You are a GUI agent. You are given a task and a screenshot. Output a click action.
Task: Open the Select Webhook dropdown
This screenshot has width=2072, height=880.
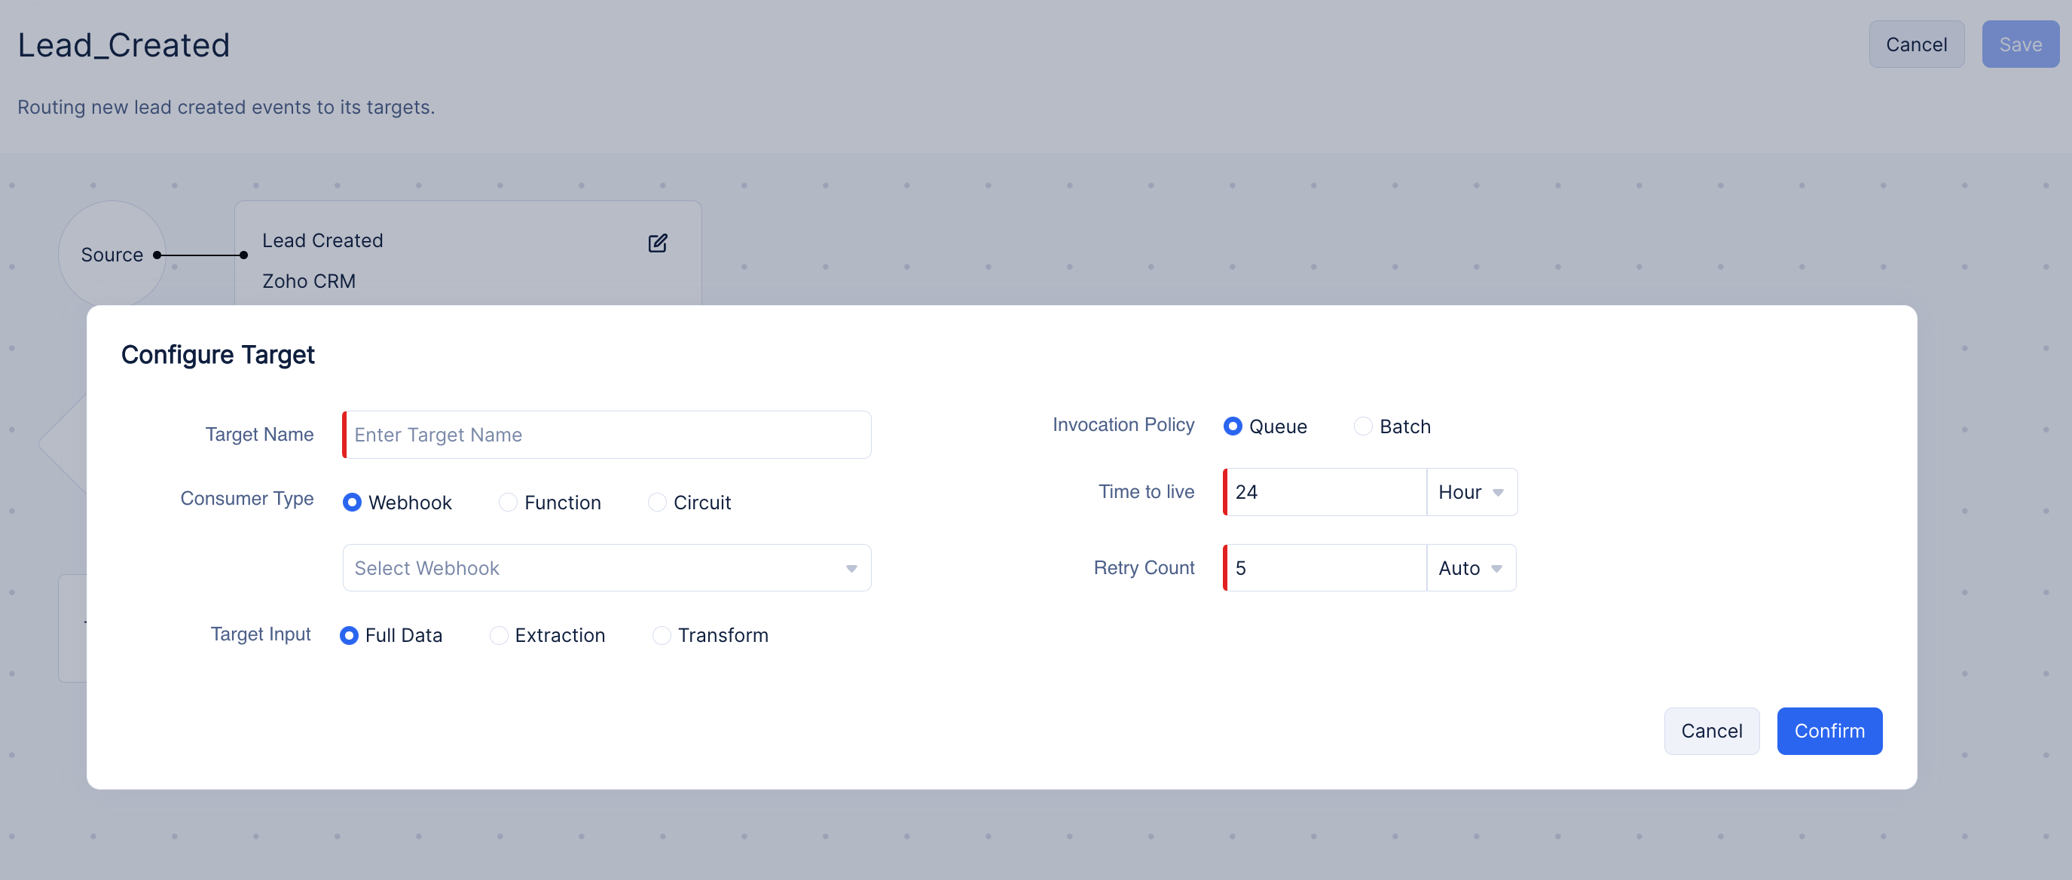pos(607,568)
